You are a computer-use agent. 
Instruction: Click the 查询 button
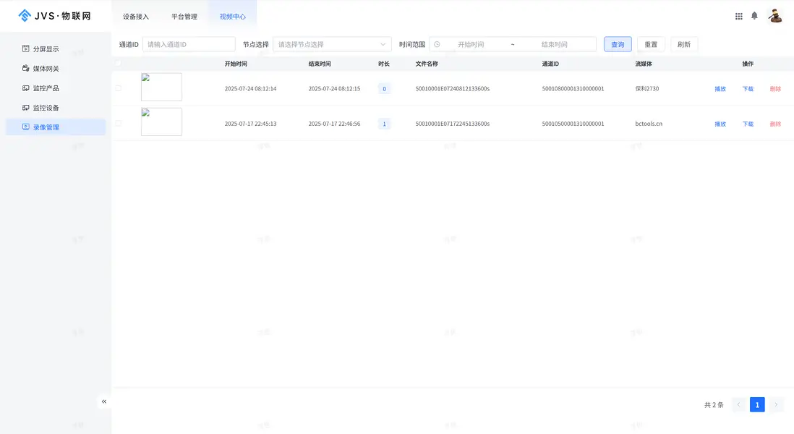pos(618,45)
